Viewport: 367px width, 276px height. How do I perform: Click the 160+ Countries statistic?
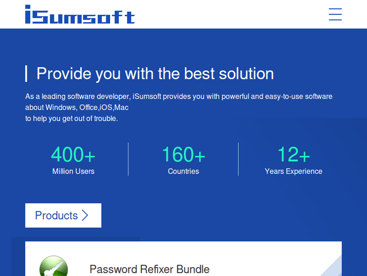pos(183,160)
